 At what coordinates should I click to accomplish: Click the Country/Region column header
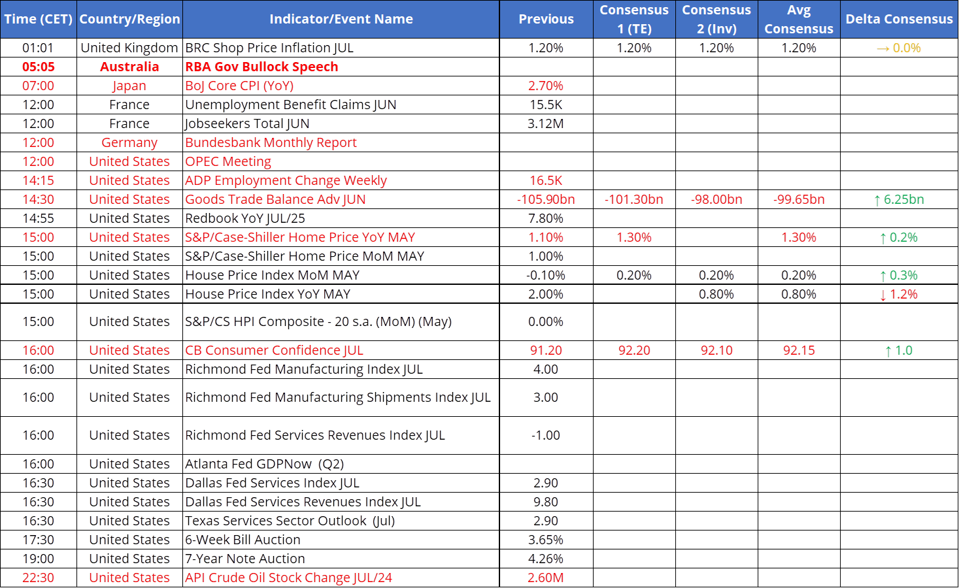point(129,19)
